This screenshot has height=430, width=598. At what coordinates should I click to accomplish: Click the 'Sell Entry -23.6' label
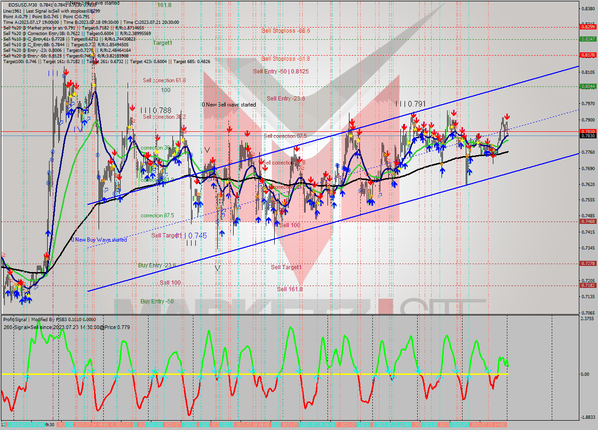point(286,99)
